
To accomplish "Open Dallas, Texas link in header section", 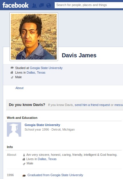I will 36,72.
